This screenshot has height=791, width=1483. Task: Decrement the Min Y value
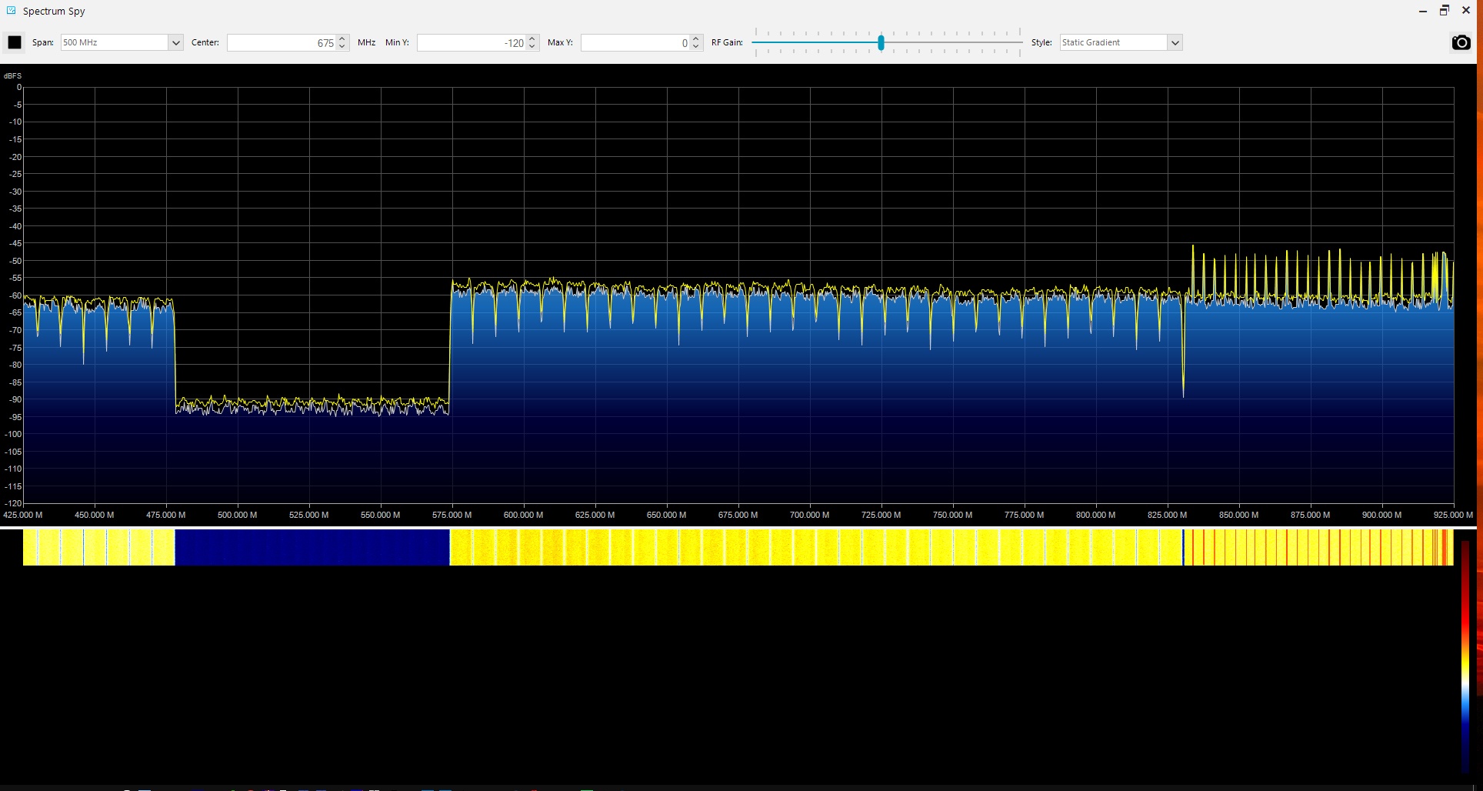(x=532, y=46)
